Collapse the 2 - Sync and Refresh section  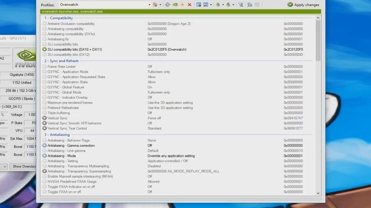61,61
